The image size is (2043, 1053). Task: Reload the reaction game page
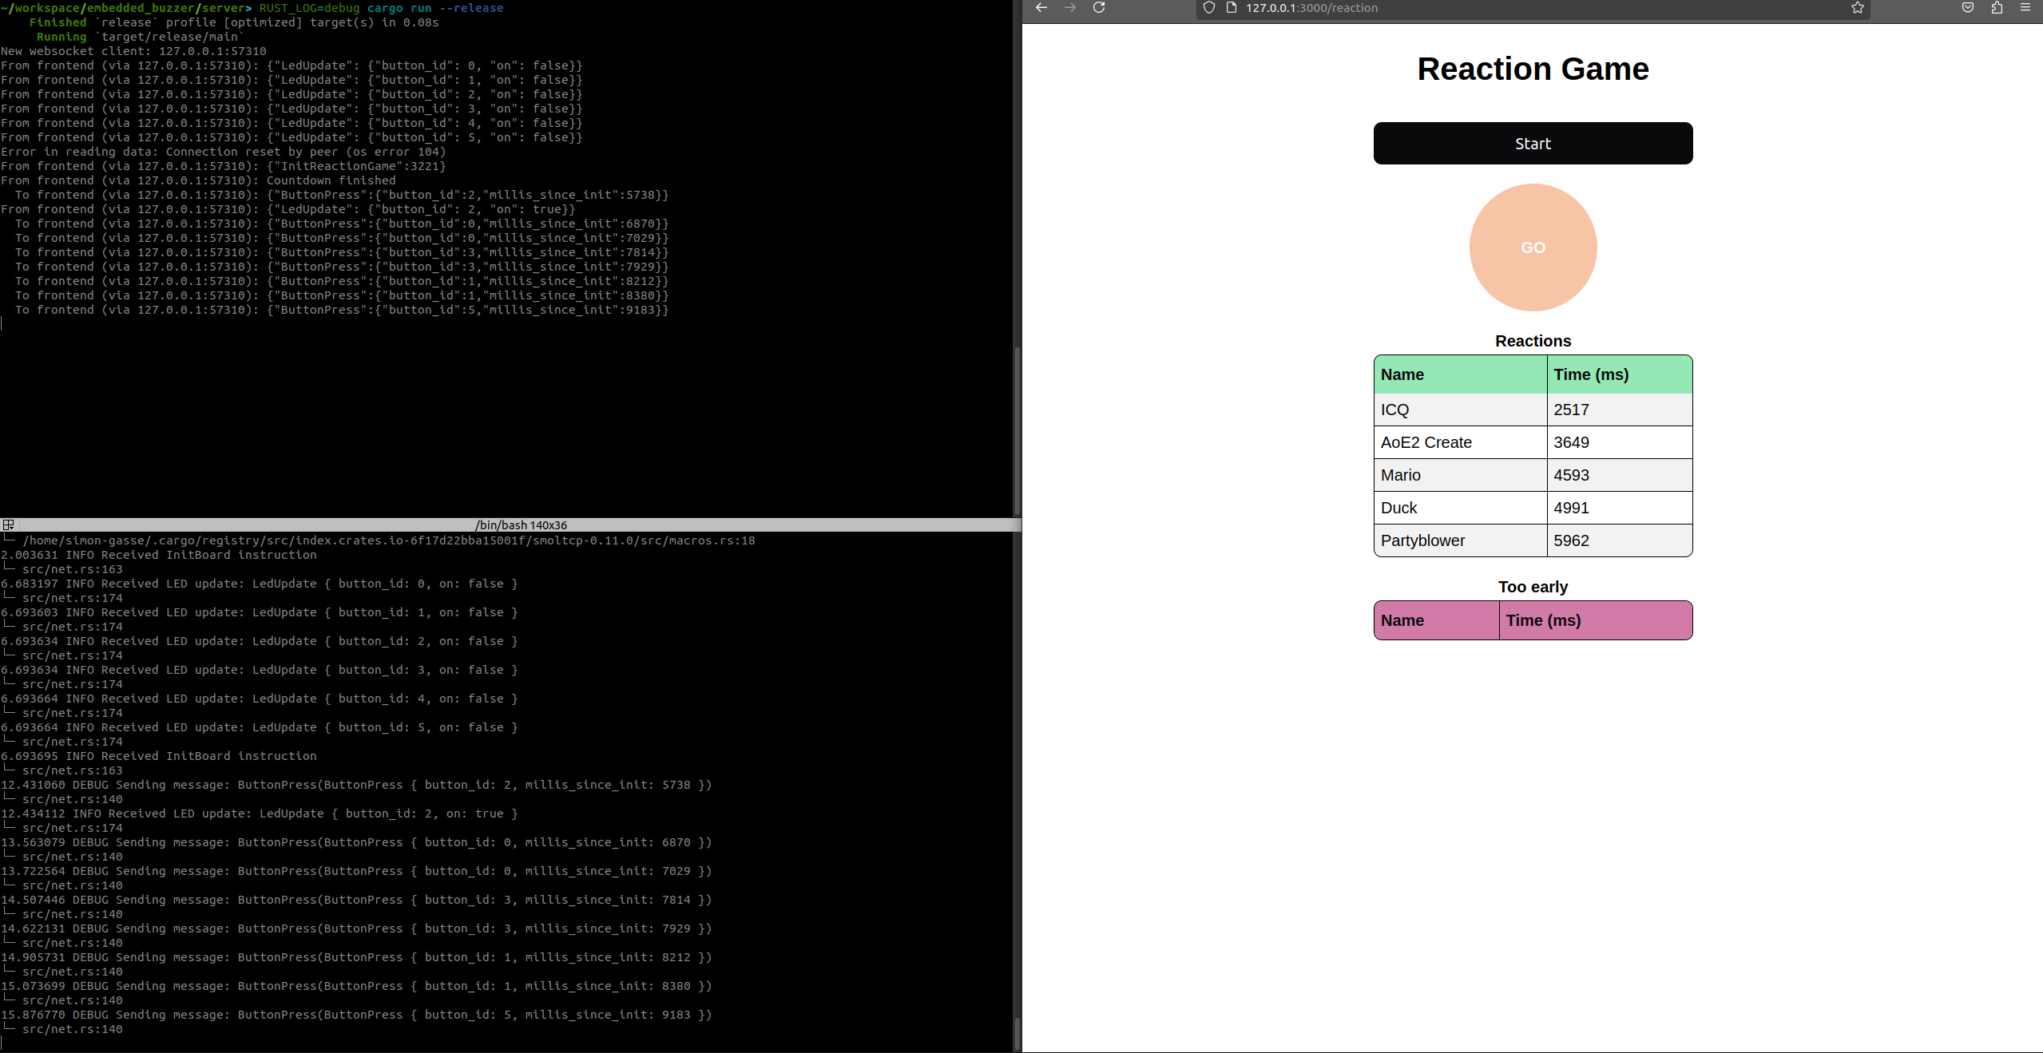click(1099, 8)
